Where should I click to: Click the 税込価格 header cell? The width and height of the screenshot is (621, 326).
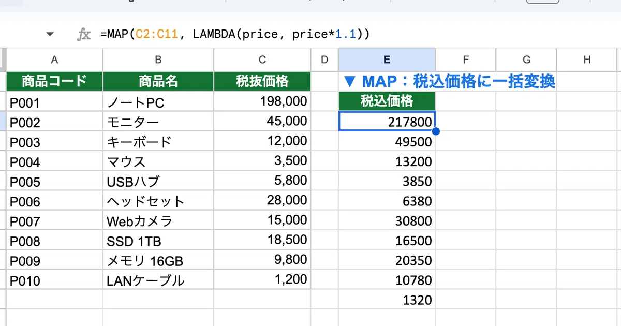tap(387, 101)
